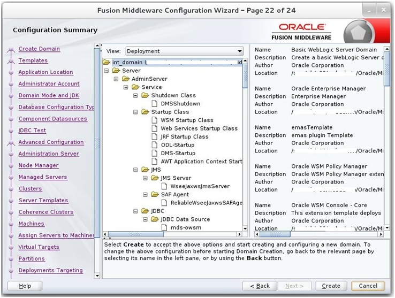The height and width of the screenshot is (298, 395).
Task: Go to the Create Domain step
Action: pyautogui.click(x=39, y=49)
